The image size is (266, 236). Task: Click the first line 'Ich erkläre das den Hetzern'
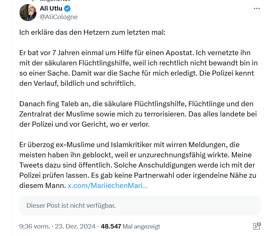(92, 33)
